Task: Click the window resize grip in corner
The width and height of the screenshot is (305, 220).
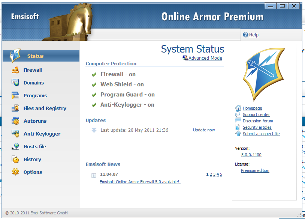Action: (299, 215)
